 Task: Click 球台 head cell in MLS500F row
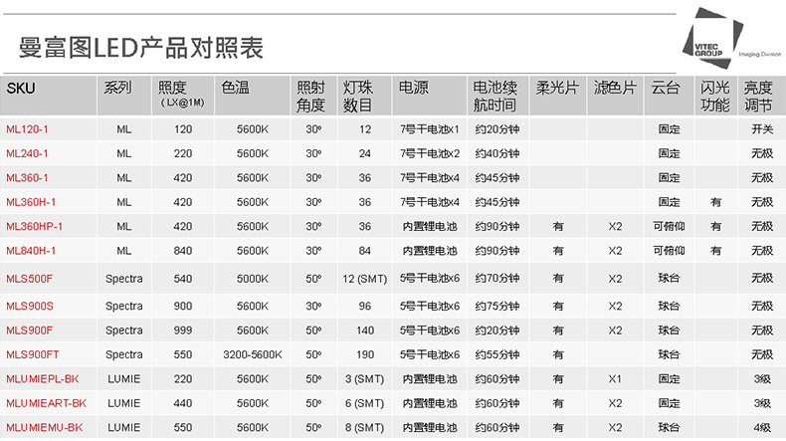669,279
